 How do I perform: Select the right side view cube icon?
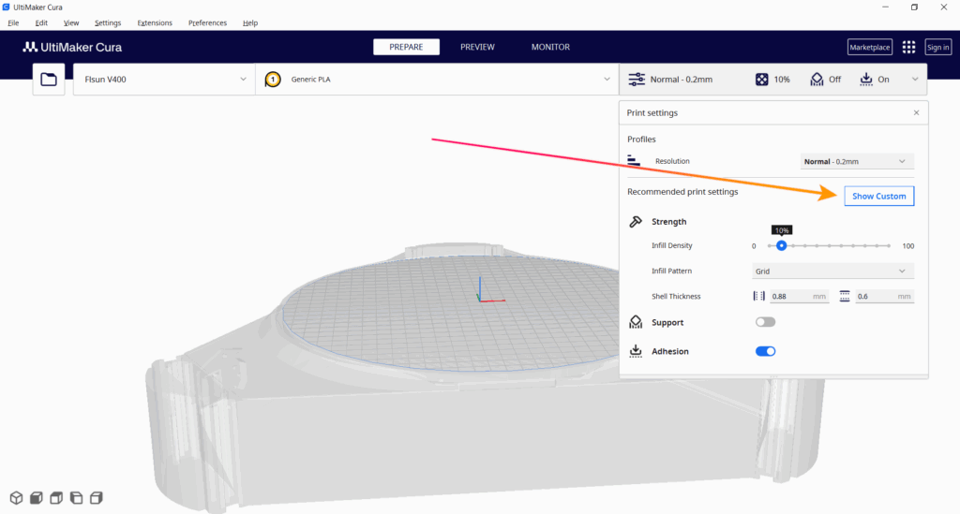(97, 498)
